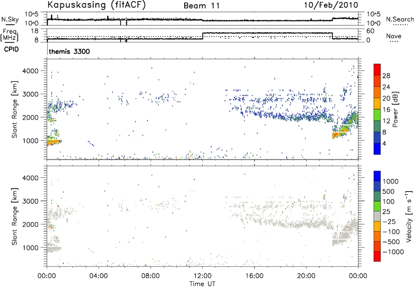Click the "04:00" time tick label
Viewport: 414px width, 287px height.
pos(98,276)
